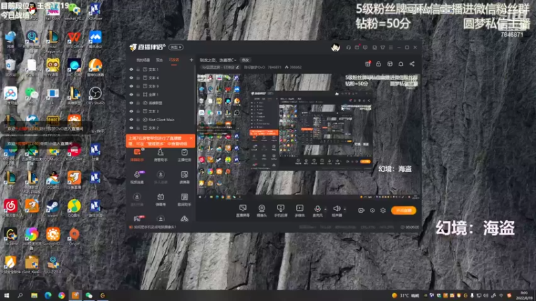Open the 主播任务 tool
Image resolution: width=536 pixels, height=301 pixels.
click(184, 155)
